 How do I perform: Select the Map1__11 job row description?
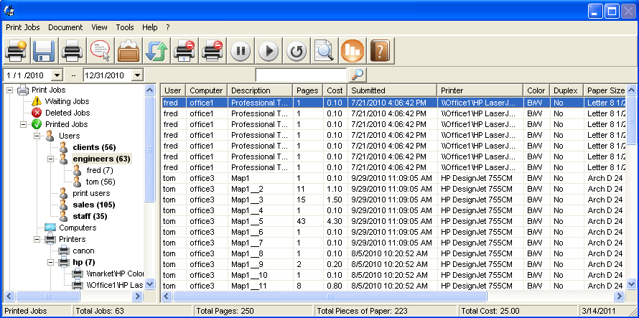249,286
